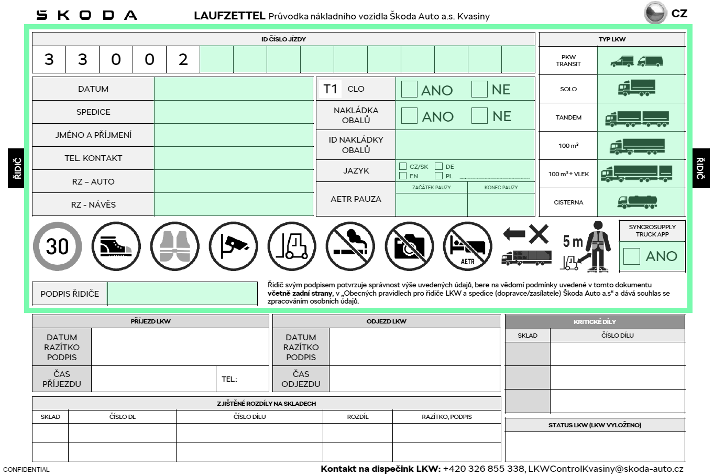Select the cisterna tanker truck icon
Viewport: 714px width, 475px height.
(636, 202)
